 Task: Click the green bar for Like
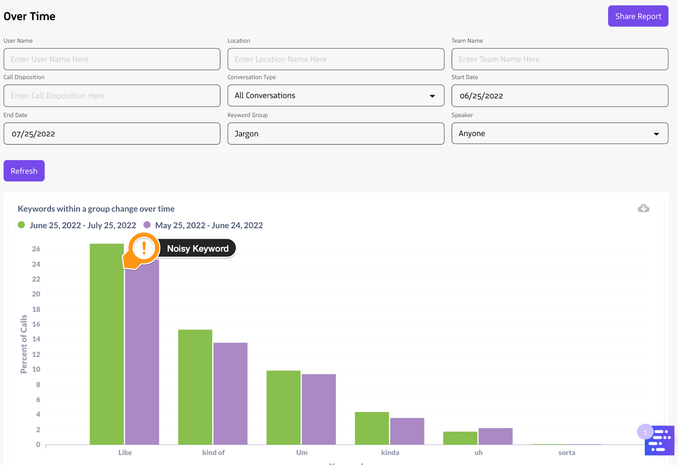point(106,348)
